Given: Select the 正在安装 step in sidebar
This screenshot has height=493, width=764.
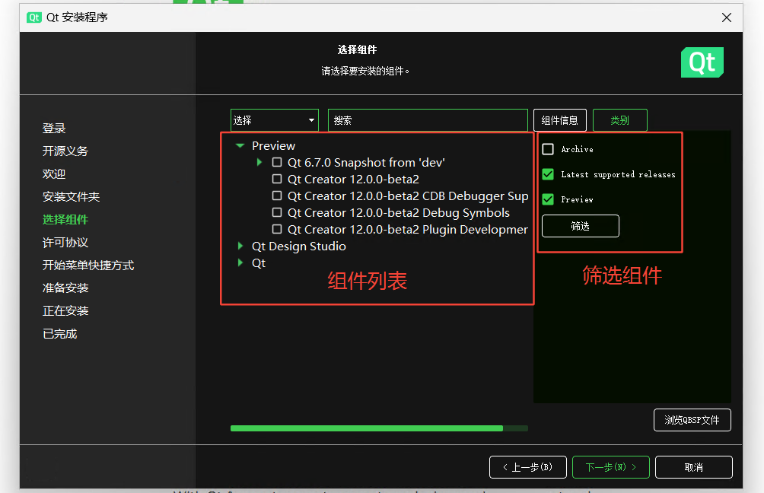Looking at the screenshot, I should click(65, 311).
